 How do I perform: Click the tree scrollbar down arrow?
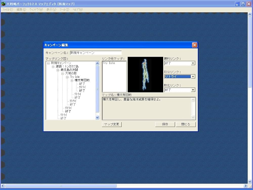pyautogui.click(x=97, y=118)
